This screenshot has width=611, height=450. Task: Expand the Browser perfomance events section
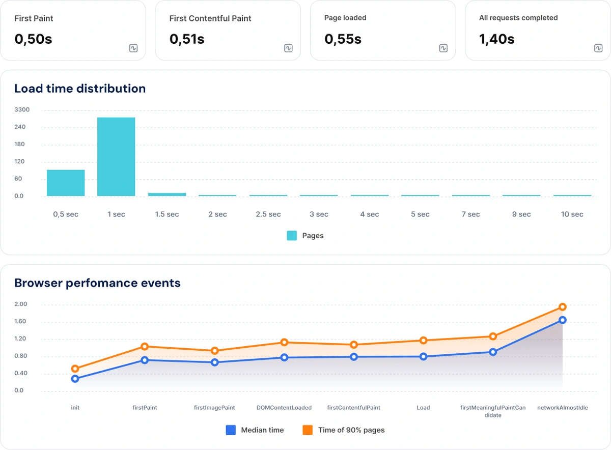coord(97,283)
